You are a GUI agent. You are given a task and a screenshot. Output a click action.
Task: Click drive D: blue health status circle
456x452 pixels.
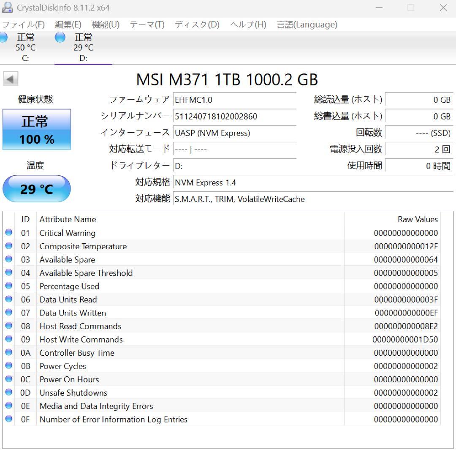(x=60, y=38)
